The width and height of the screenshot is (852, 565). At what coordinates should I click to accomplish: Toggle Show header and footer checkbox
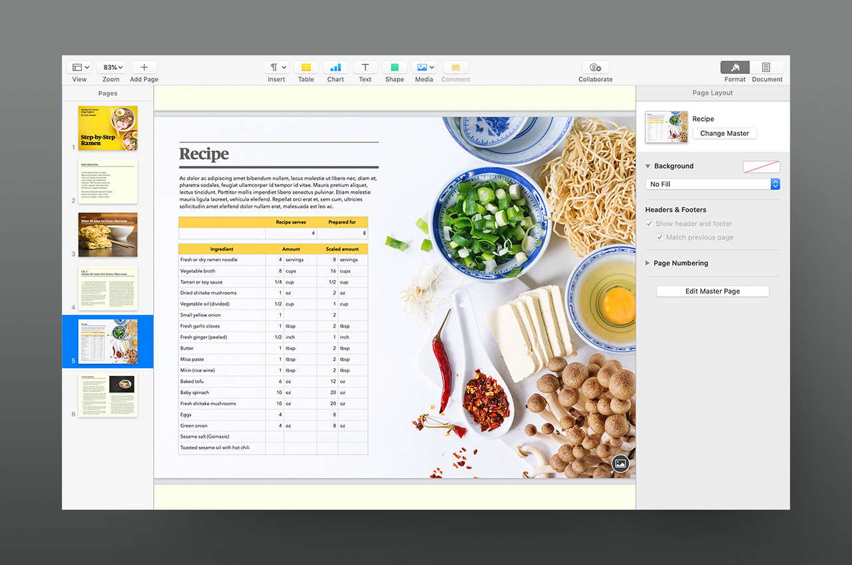[x=650, y=224]
